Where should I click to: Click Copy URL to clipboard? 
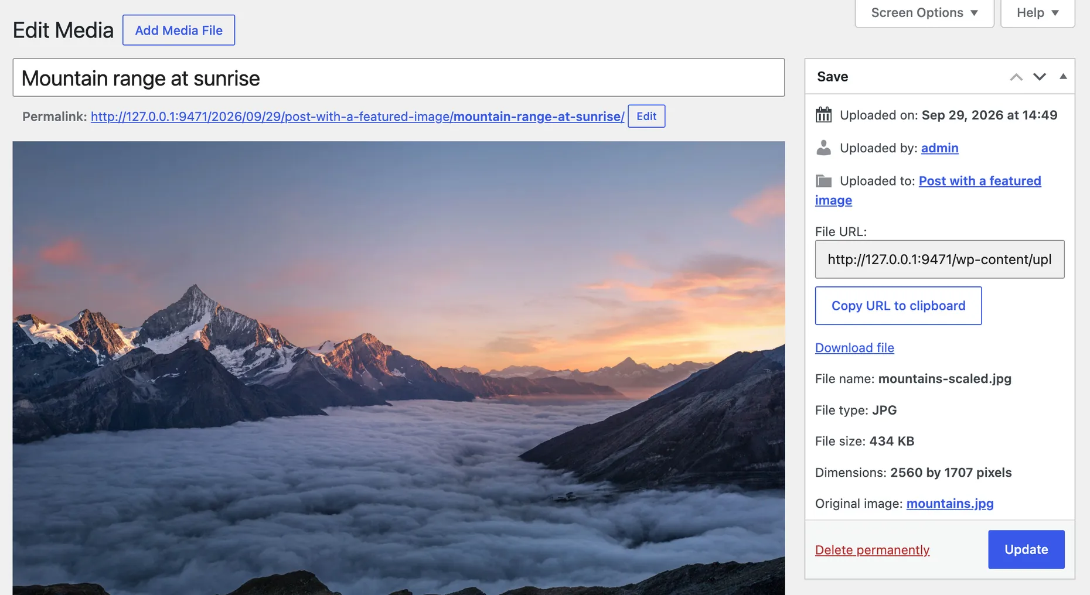[898, 306]
